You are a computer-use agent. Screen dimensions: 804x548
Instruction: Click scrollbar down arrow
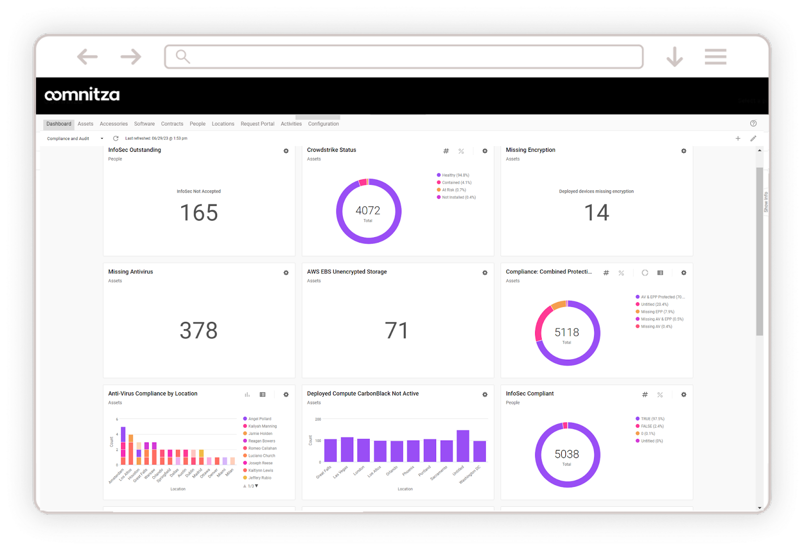tap(760, 508)
